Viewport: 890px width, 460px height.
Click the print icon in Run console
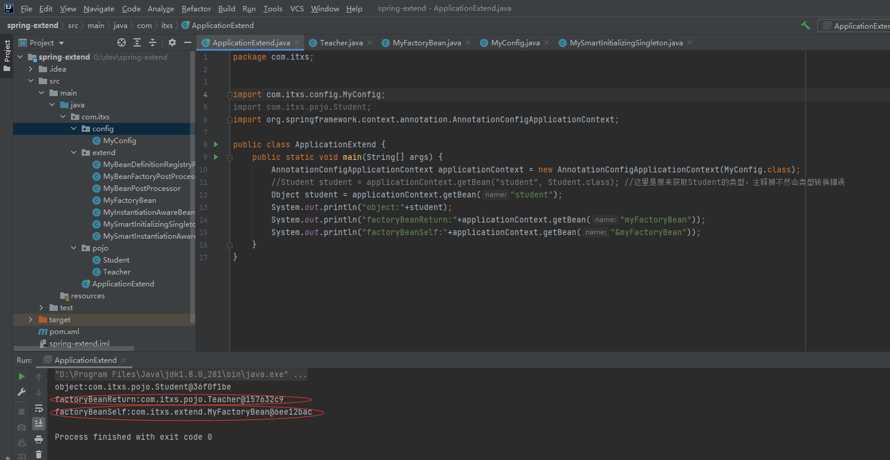[x=39, y=439]
